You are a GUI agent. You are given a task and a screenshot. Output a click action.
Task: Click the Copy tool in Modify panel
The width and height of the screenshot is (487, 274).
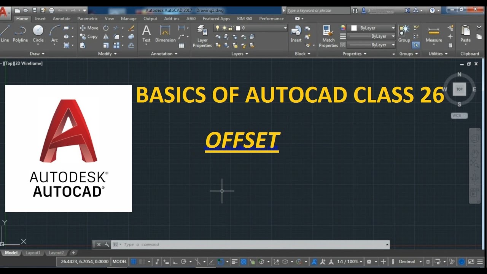click(88, 37)
